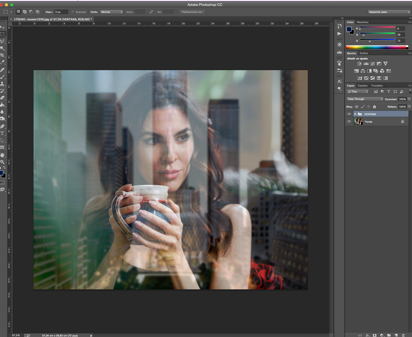Image resolution: width=412 pixels, height=337 pixels.
Task: Switch to the Estilos tab
Action: click(x=364, y=53)
